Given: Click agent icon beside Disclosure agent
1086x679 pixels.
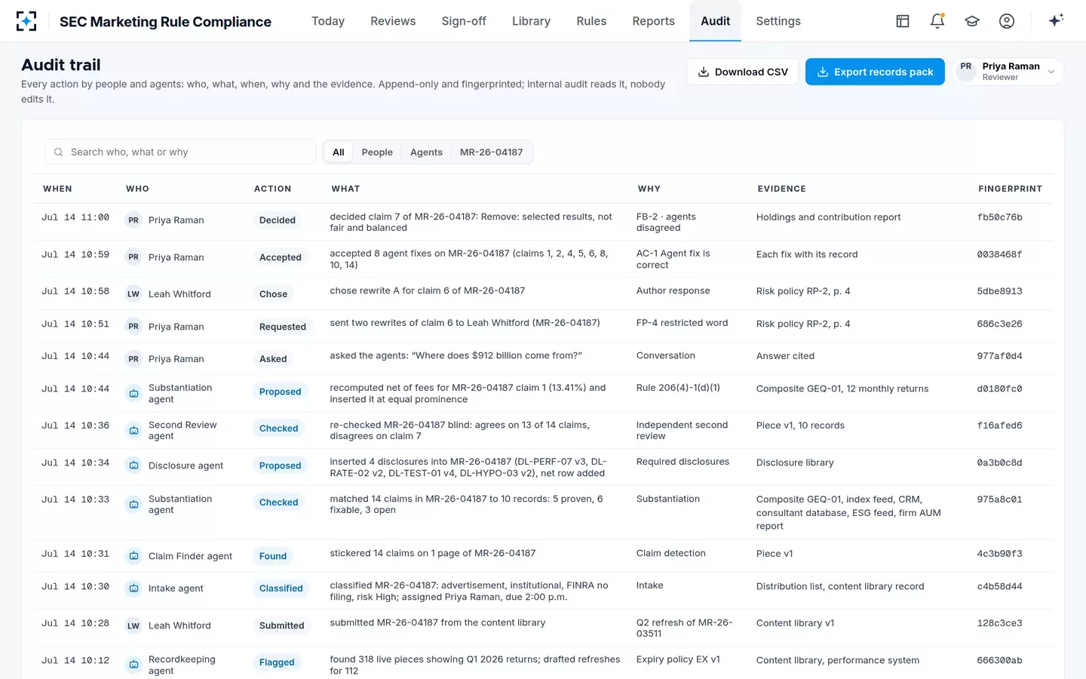Looking at the screenshot, I should (x=133, y=465).
